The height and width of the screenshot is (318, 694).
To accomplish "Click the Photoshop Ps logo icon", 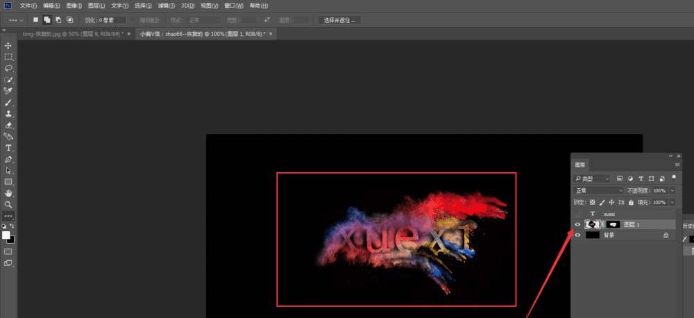I will 8,6.
